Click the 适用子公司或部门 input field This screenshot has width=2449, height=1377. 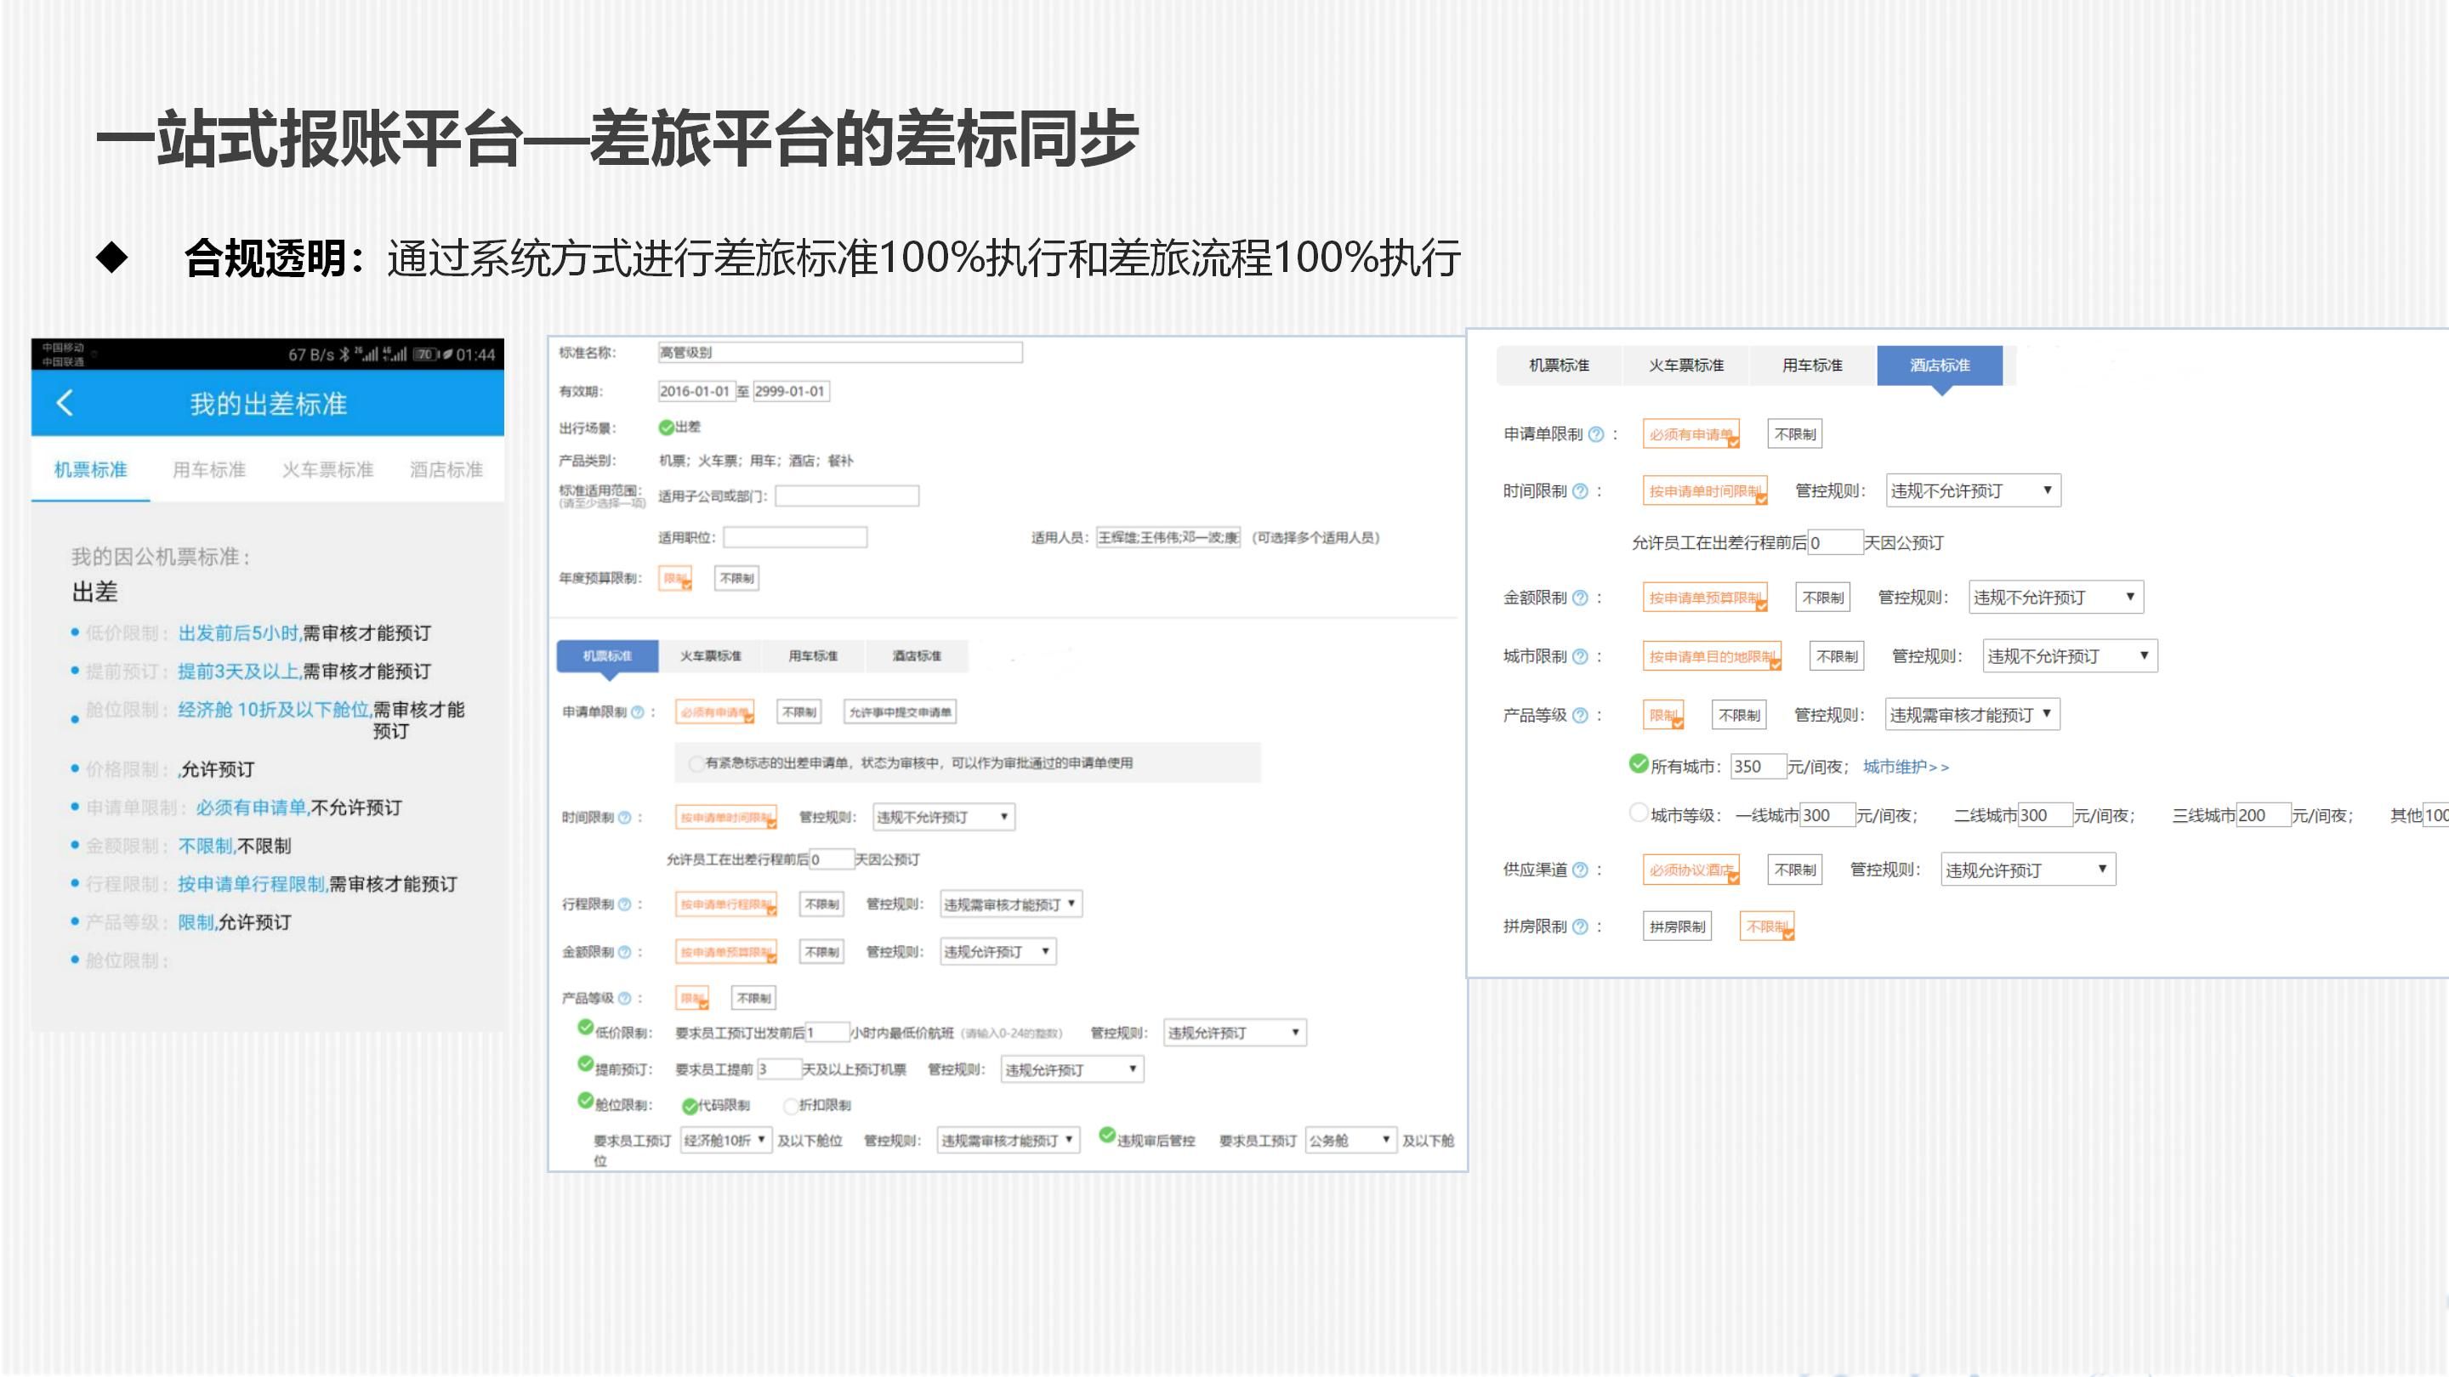coord(847,496)
